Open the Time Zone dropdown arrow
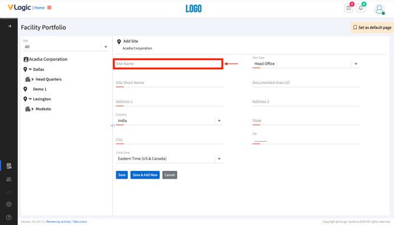This screenshot has width=394, height=225. pos(219,159)
